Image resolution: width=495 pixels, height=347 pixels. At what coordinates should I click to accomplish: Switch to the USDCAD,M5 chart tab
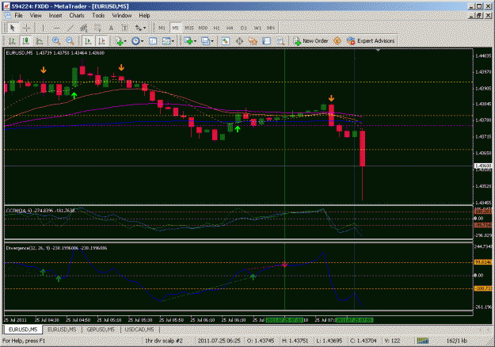[139, 330]
